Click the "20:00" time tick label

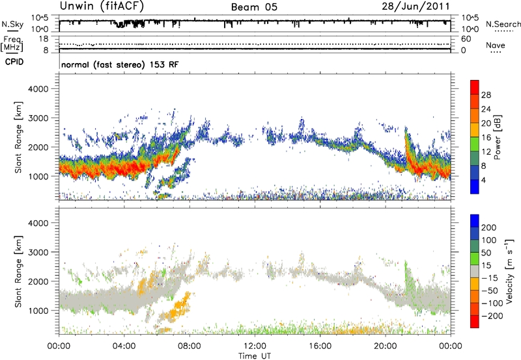386,346
